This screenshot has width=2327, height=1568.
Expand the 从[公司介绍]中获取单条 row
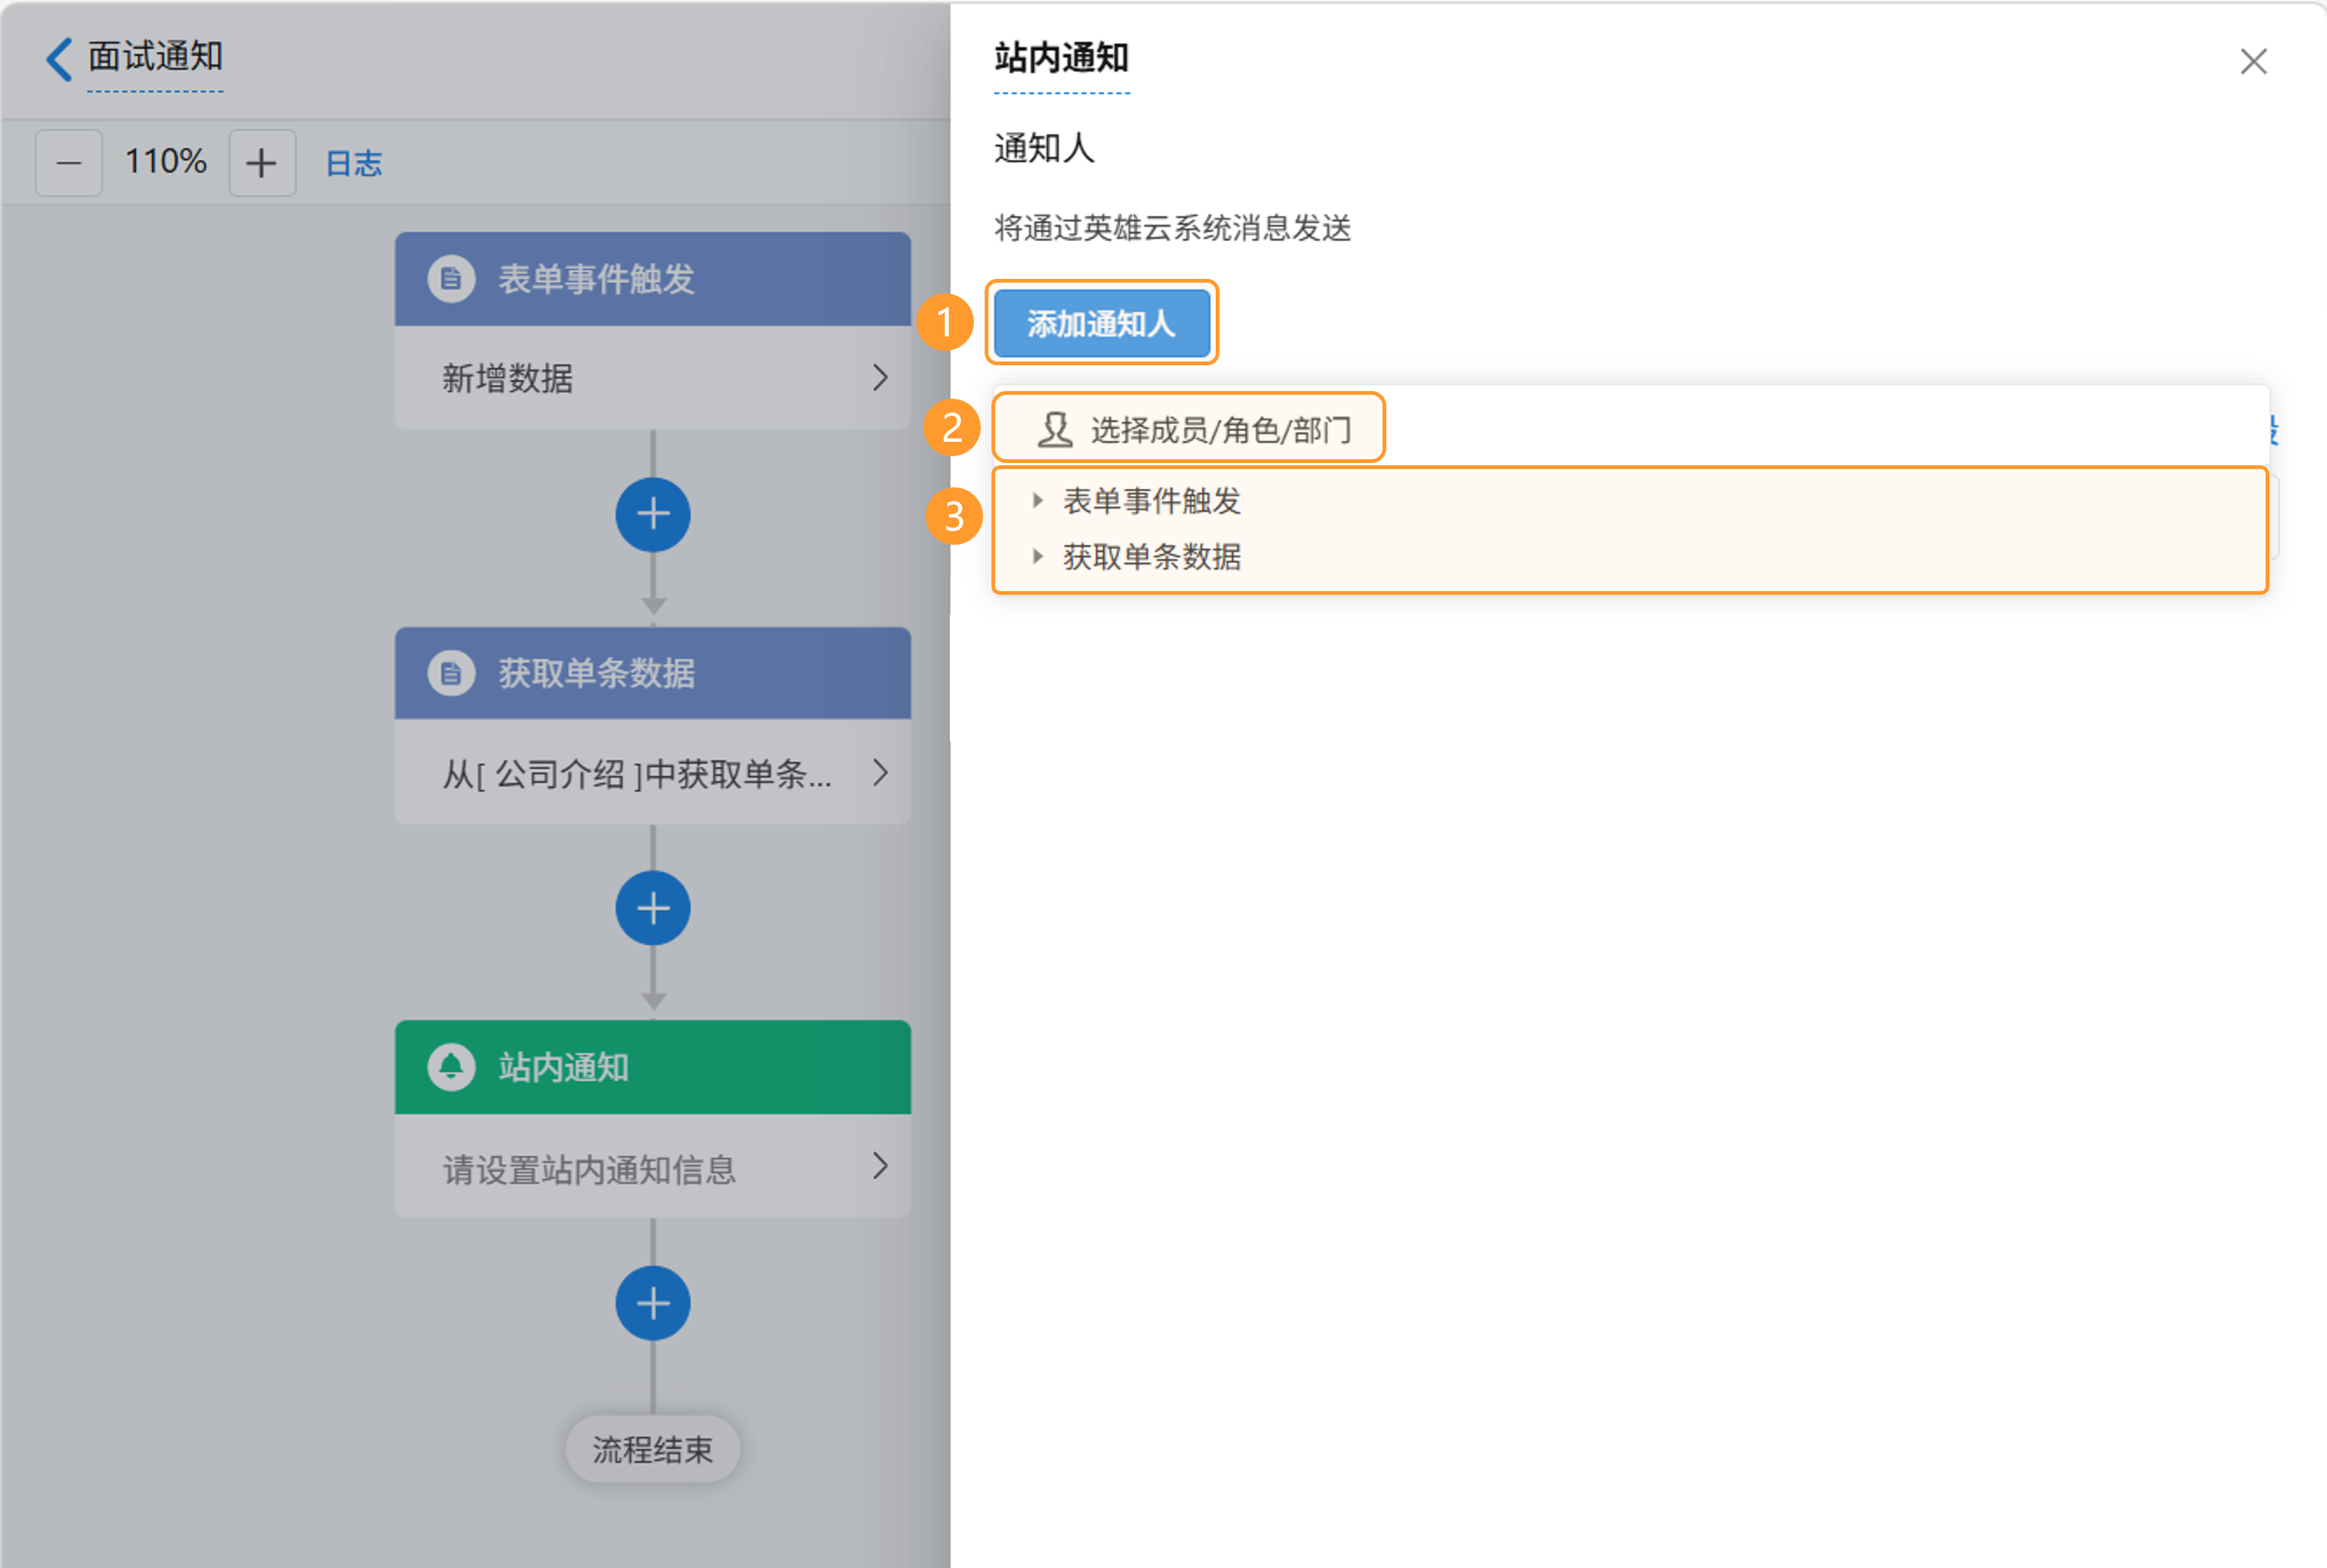pyautogui.click(x=879, y=772)
